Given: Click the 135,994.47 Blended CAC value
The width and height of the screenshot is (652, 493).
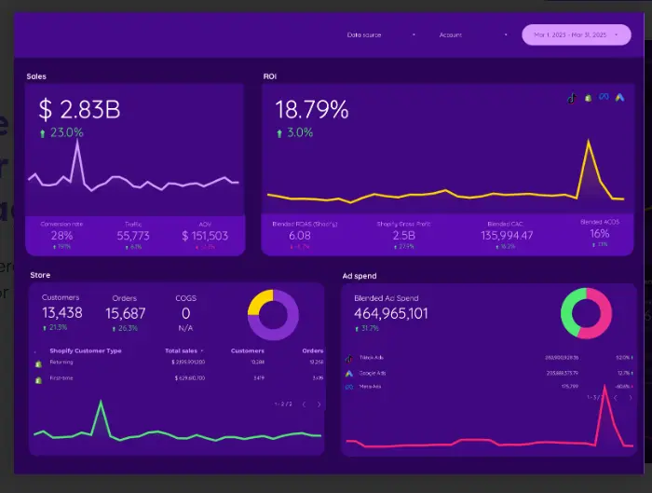Looking at the screenshot, I should click(507, 236).
